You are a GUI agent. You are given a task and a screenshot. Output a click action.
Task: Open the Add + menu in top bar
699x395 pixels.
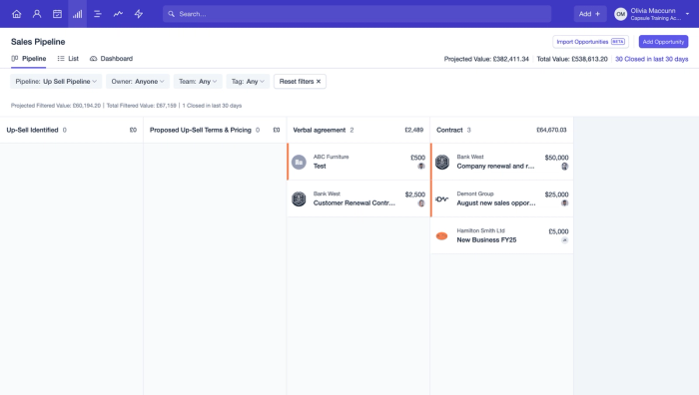click(x=590, y=14)
